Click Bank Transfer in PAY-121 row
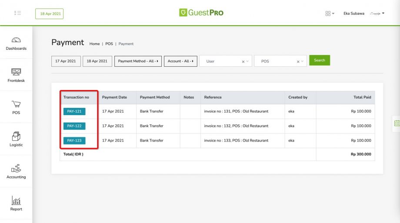 pyautogui.click(x=152, y=111)
